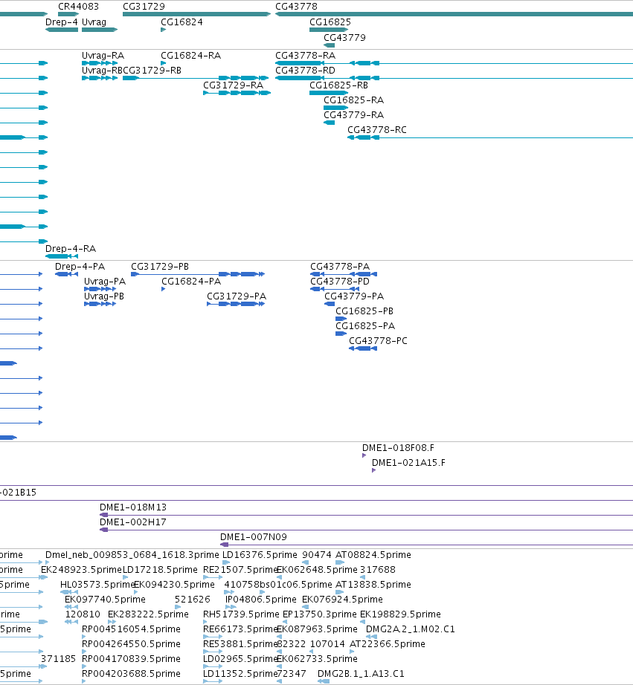Image resolution: width=633 pixels, height=685 pixels.
Task: Select EST AT08824.5prime
Action: point(373,555)
